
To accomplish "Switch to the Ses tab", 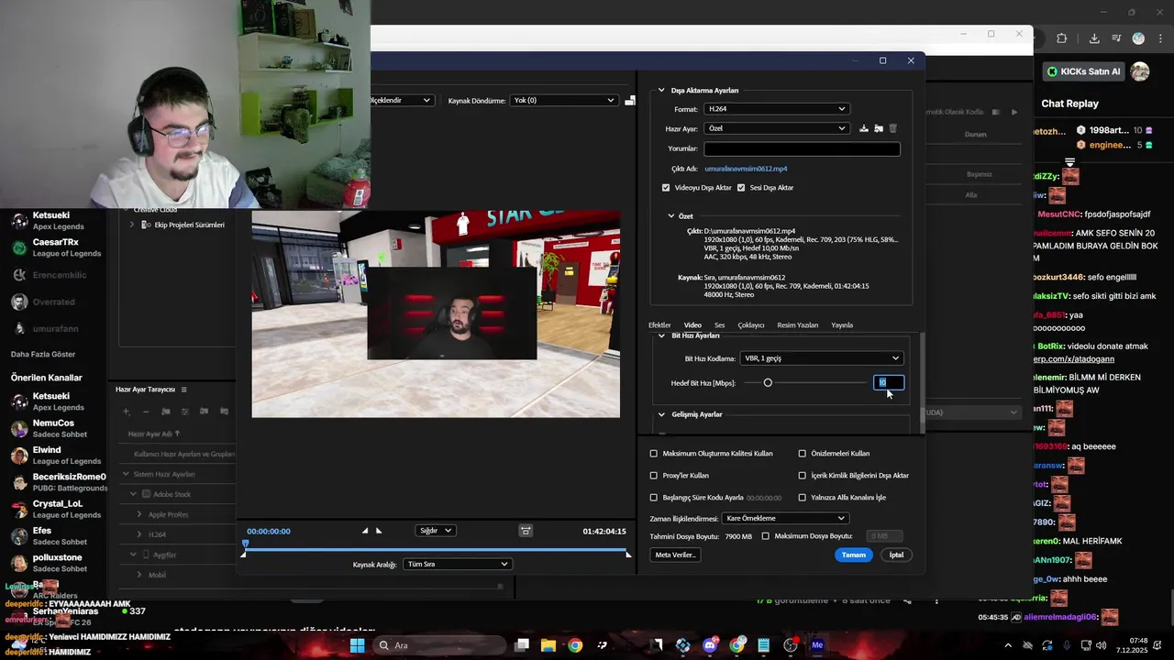I will pyautogui.click(x=719, y=325).
